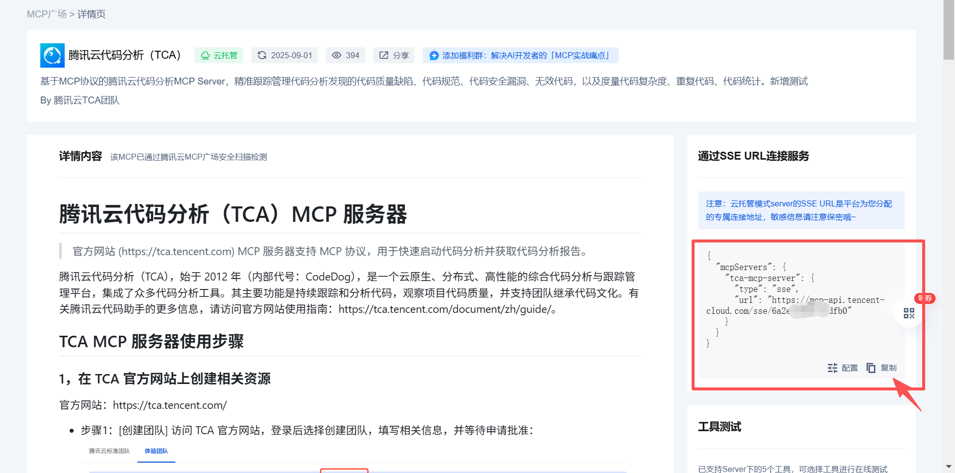The height and width of the screenshot is (473, 955).
Task: Open the 添加福利群 MCP实战痛点 banner link
Action: tap(521, 55)
